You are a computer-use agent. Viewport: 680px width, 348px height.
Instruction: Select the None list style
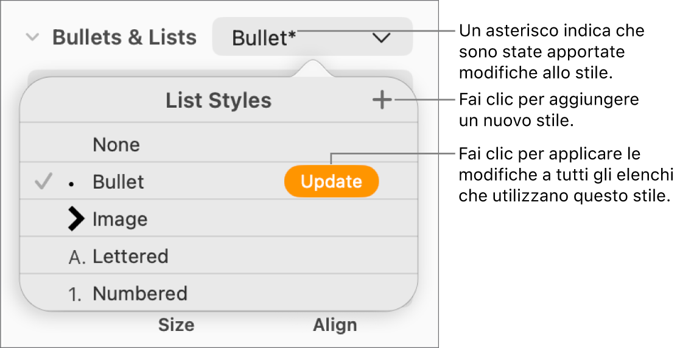116,145
